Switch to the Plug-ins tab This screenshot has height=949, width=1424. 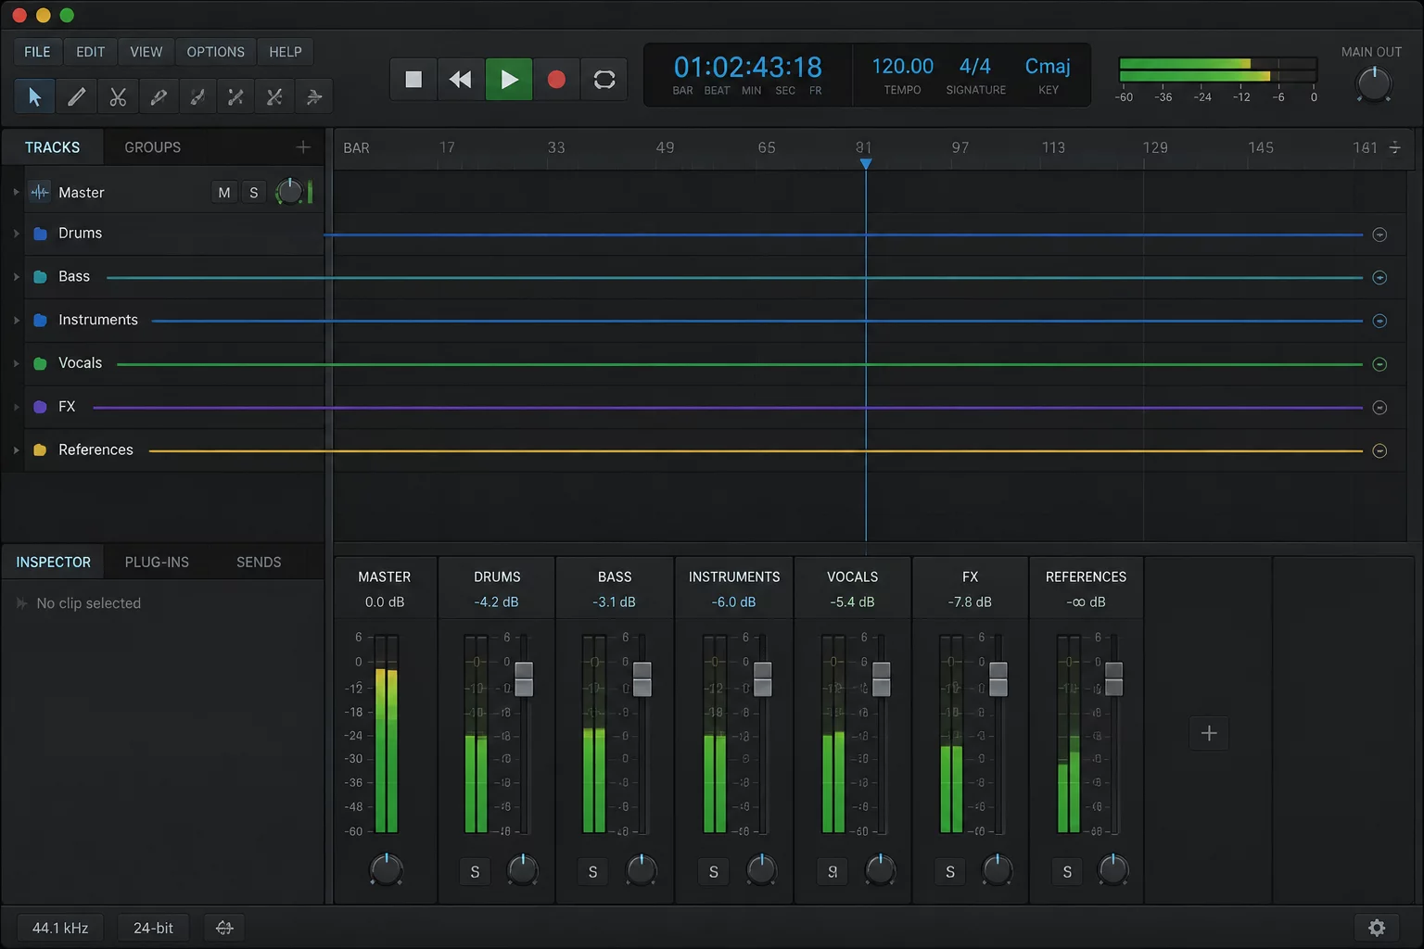pyautogui.click(x=157, y=563)
